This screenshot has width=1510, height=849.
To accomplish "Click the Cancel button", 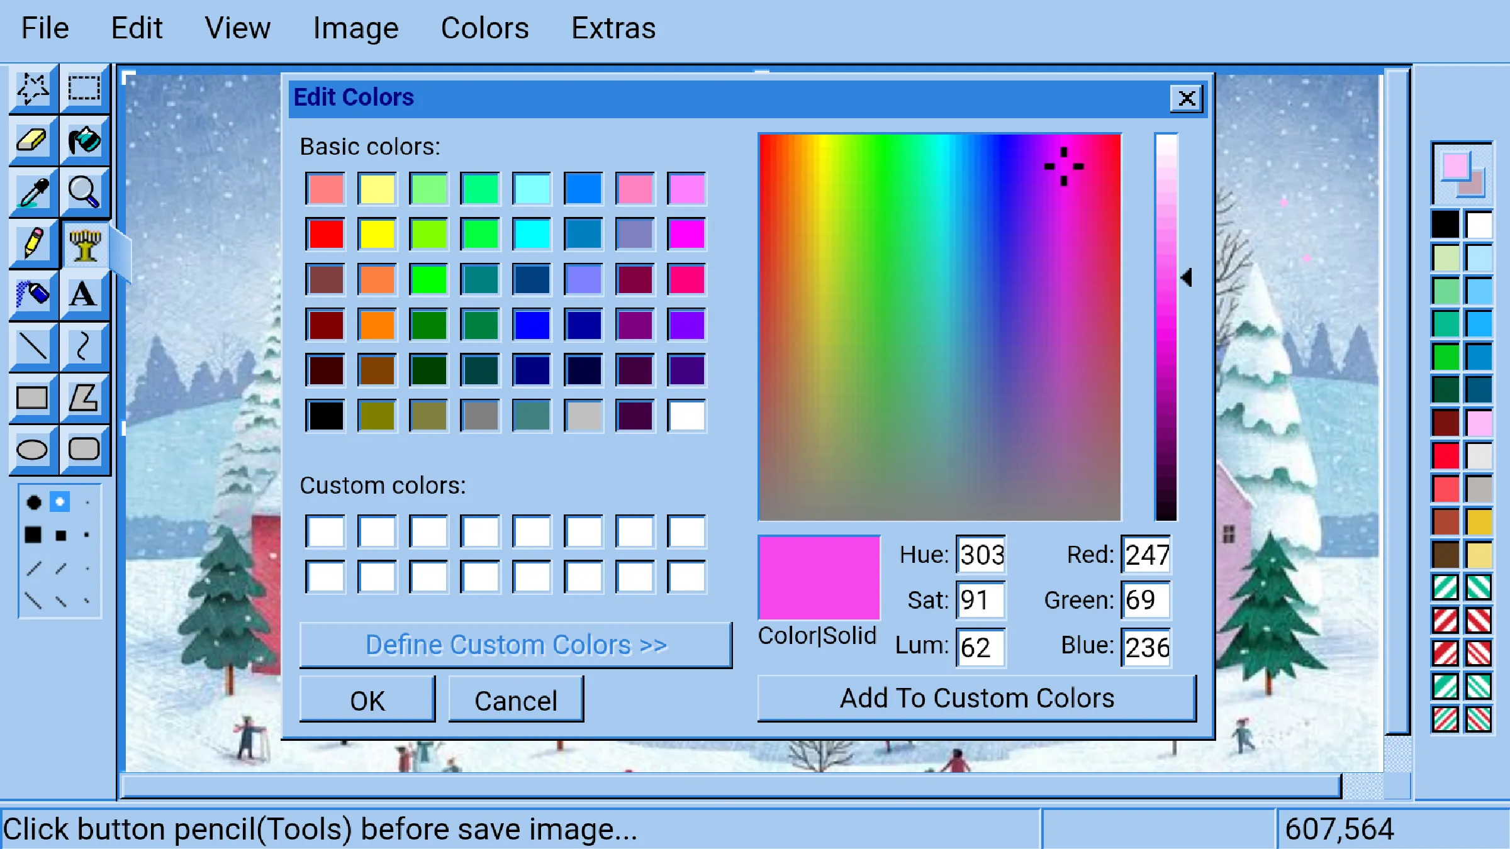I will 515,701.
